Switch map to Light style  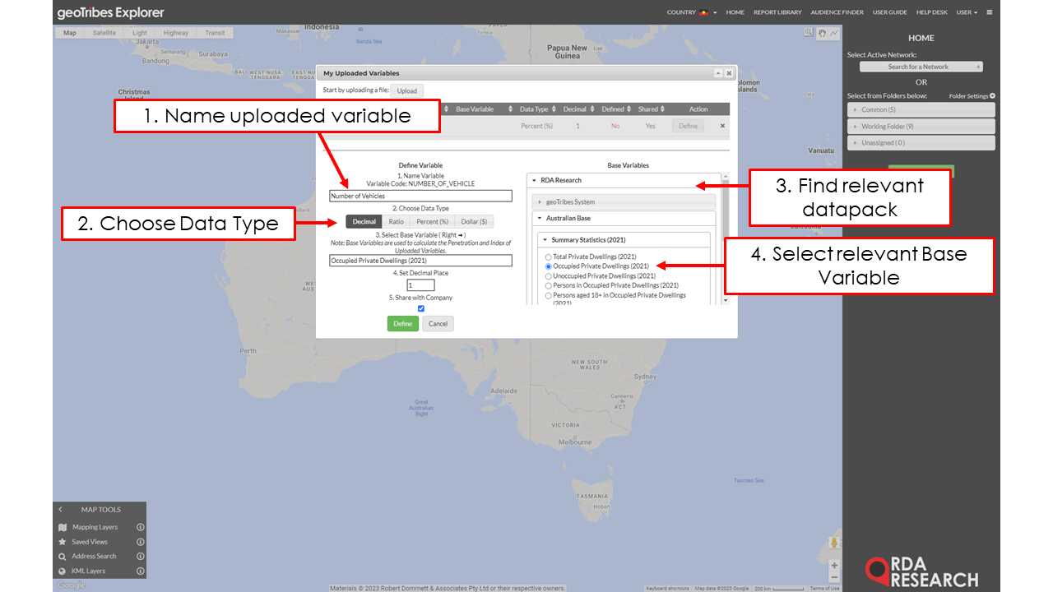(x=140, y=33)
